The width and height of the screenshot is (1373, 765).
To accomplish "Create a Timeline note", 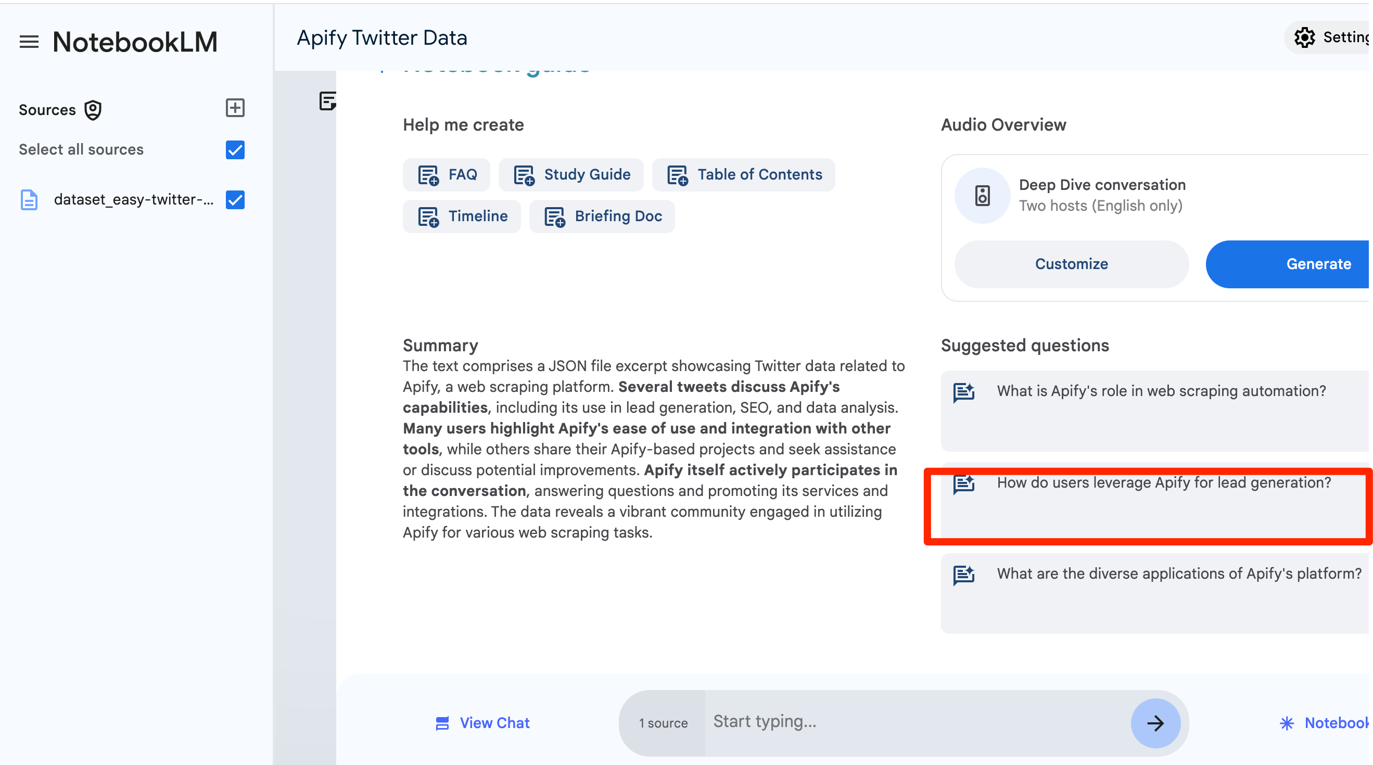I will click(x=462, y=216).
